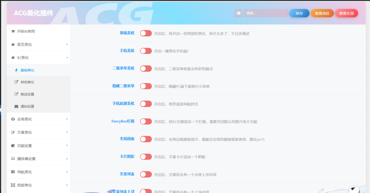Turn on the FancyBox灯箱 switch

[x=146, y=121]
